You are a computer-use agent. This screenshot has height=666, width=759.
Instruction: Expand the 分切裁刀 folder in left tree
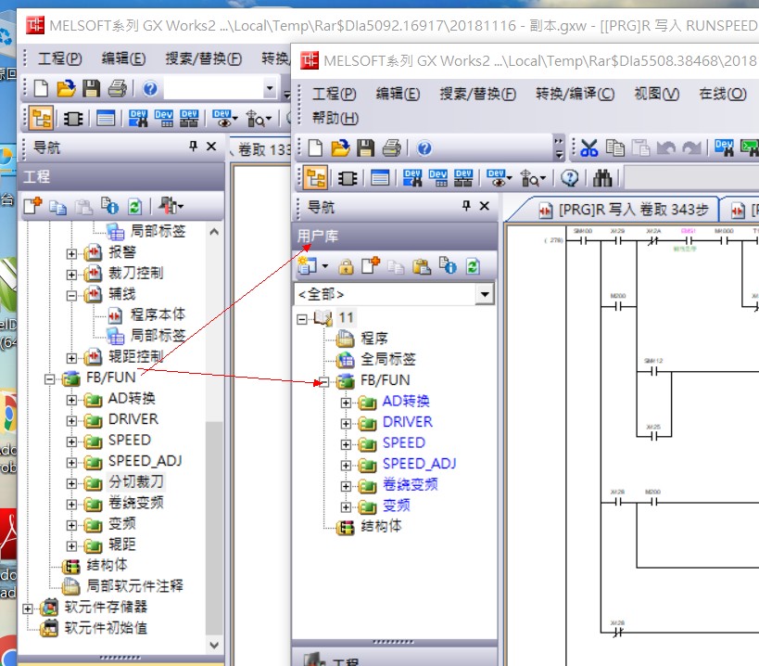[72, 482]
